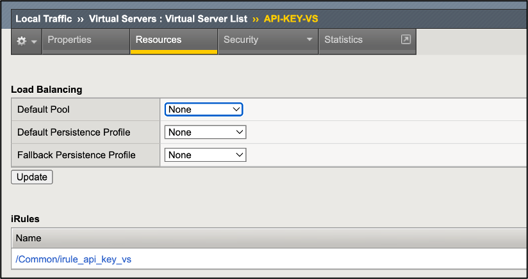Click the Load Balancing section heading
This screenshot has height=279, width=528.
coord(47,90)
